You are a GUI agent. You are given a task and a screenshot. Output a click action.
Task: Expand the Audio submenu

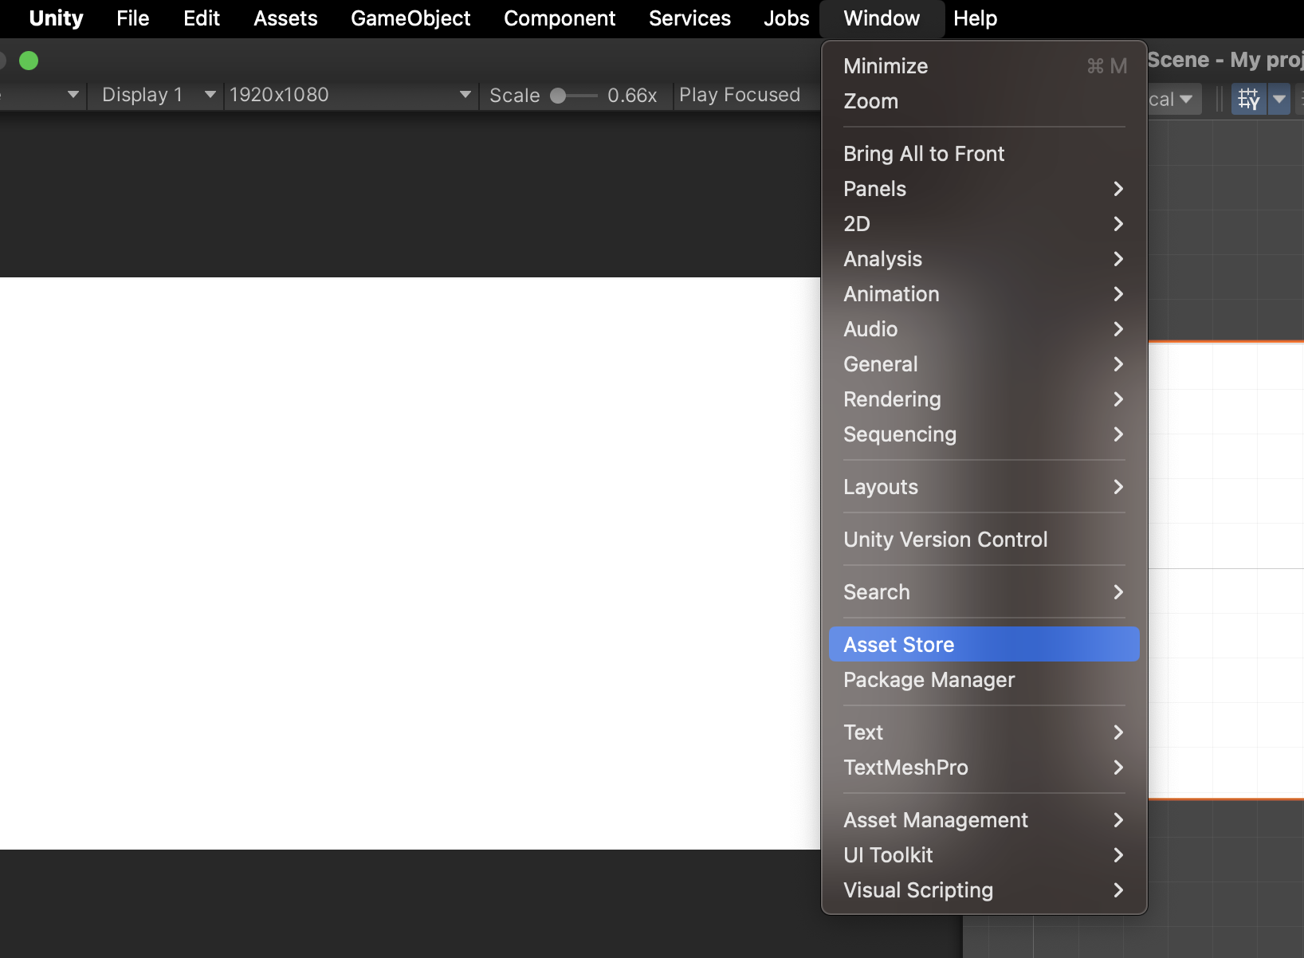(984, 329)
